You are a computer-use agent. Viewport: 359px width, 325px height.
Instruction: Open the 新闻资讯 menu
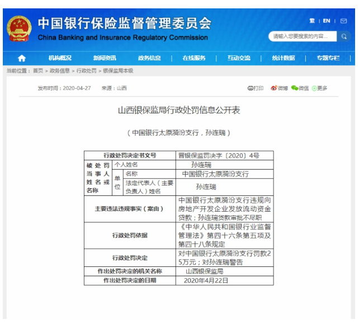(x=105, y=58)
